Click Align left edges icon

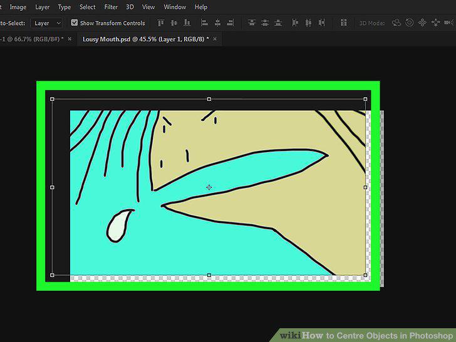(x=204, y=23)
